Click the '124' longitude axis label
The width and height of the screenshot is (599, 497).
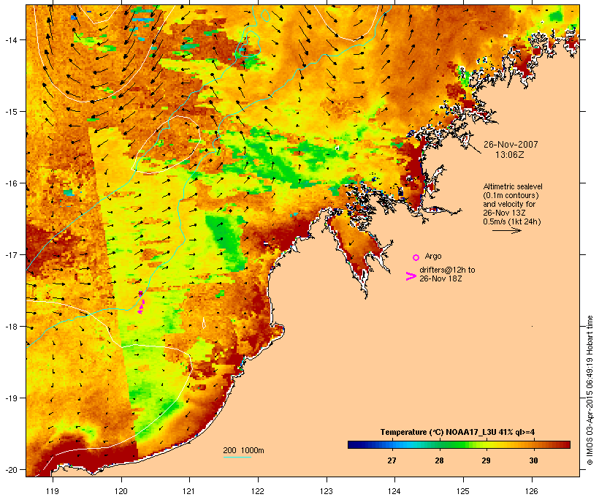394,491
